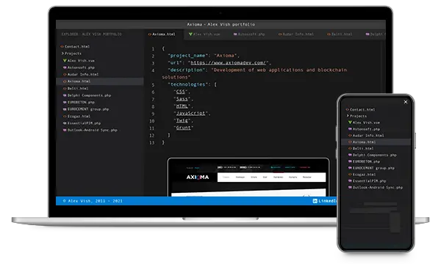Open the https://www.axiomadev.com/ link in the code
The image size is (441, 264).
(228, 63)
